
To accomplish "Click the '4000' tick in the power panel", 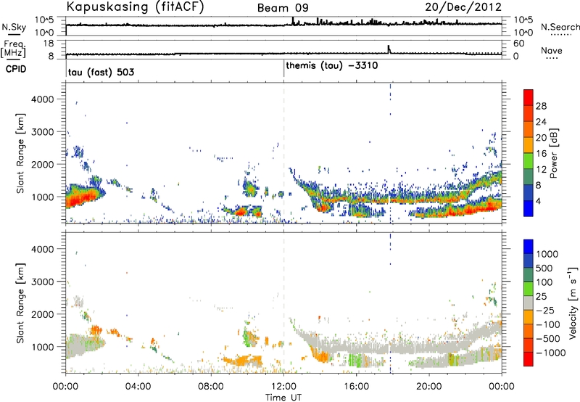I will pyautogui.click(x=43, y=99).
